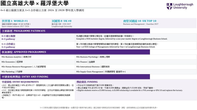Click the PROGRAMME PATHWAYS section header

[75, 31]
